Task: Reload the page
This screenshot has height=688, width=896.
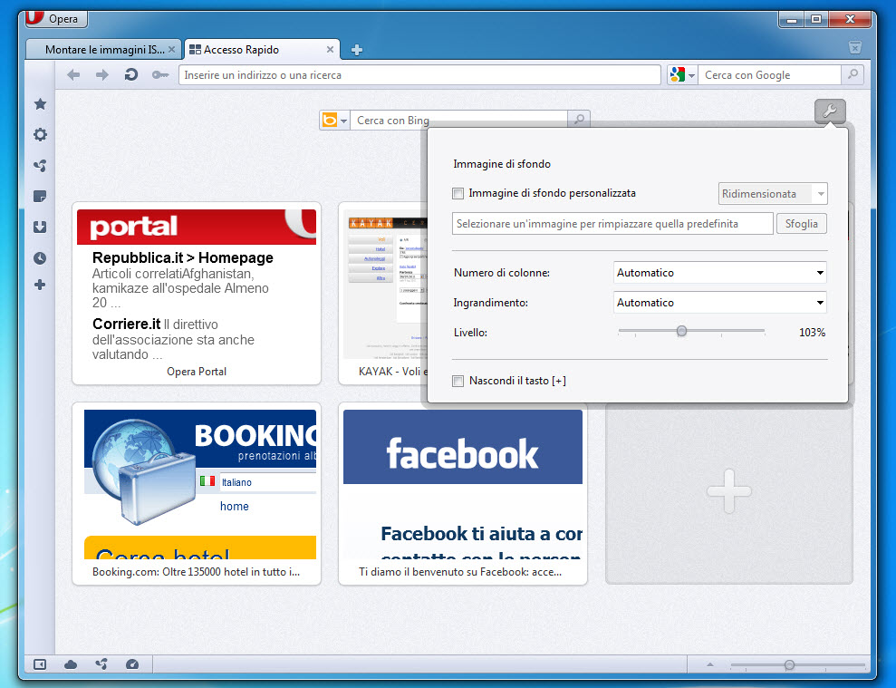Action: 130,75
